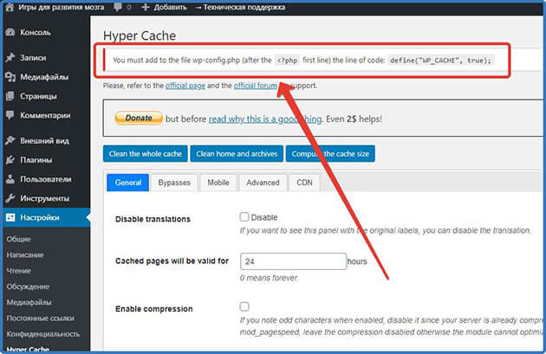Open Чтение settings submenu item
This screenshot has width=546, height=354.
pyautogui.click(x=19, y=271)
